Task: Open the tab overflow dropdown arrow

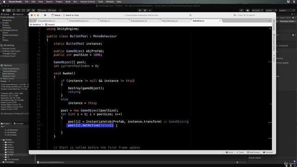Action: 270,21
